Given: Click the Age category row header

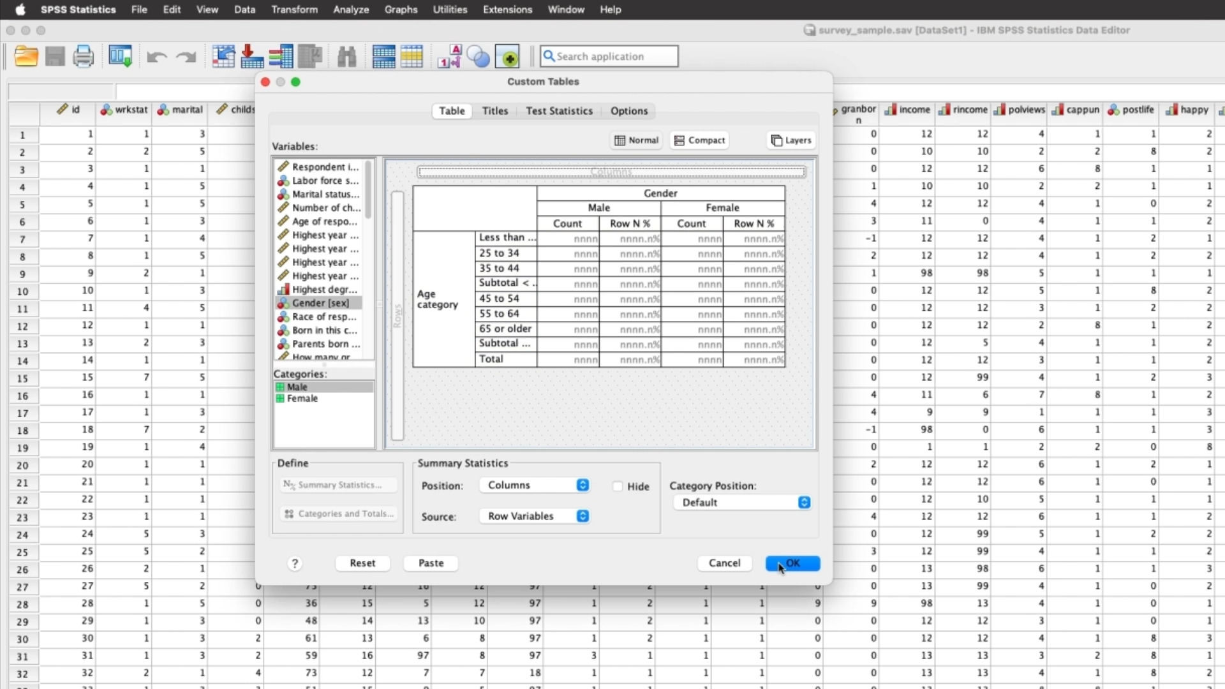Looking at the screenshot, I should (x=444, y=299).
